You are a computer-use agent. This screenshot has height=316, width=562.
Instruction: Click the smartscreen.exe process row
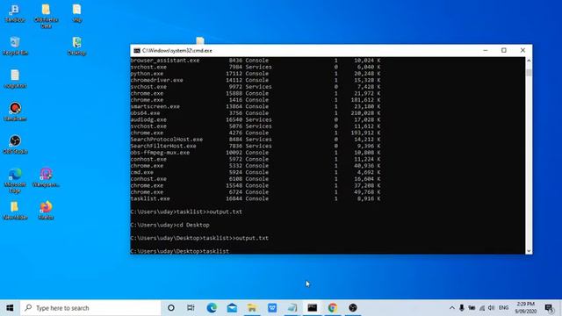click(256, 106)
